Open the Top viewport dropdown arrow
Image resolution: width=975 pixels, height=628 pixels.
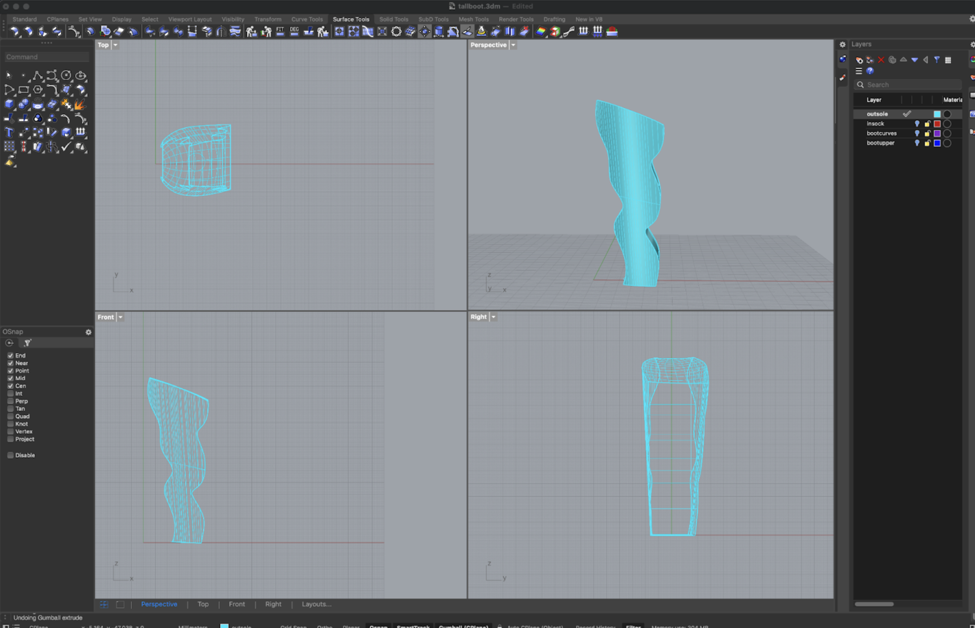pos(115,45)
